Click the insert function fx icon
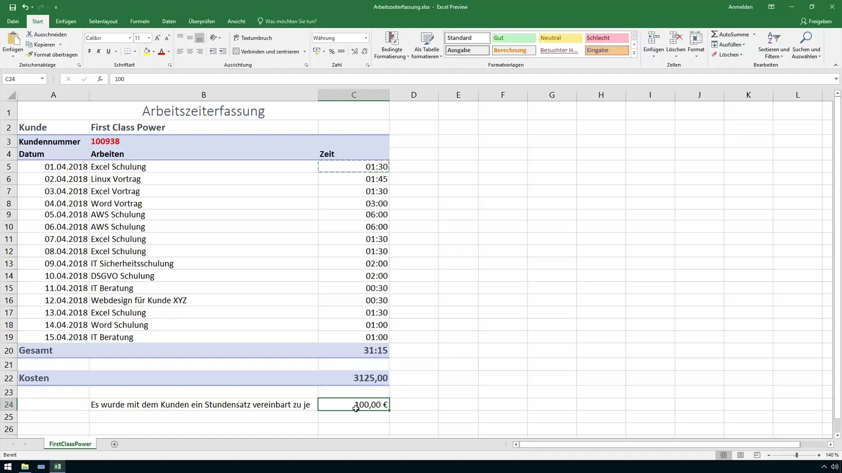This screenshot has width=842, height=473. point(100,79)
